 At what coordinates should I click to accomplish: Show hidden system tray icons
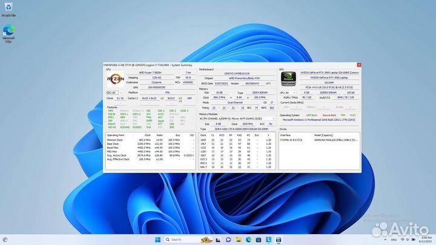pyautogui.click(x=385, y=240)
